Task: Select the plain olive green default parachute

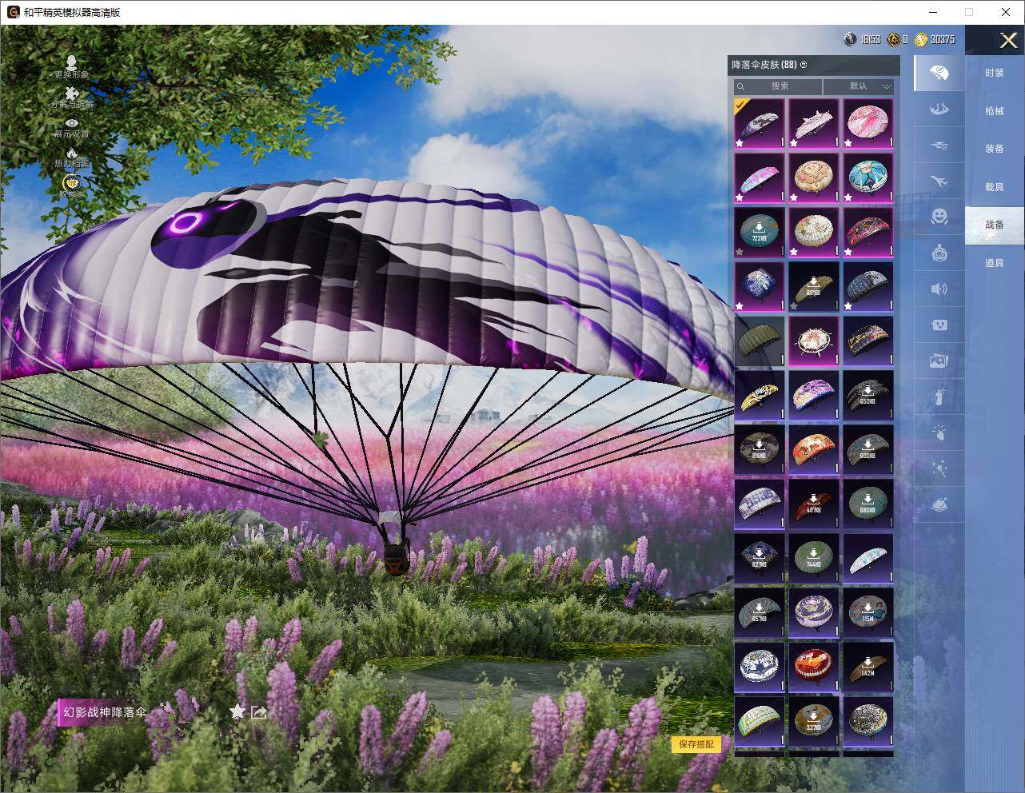Action: (760, 341)
